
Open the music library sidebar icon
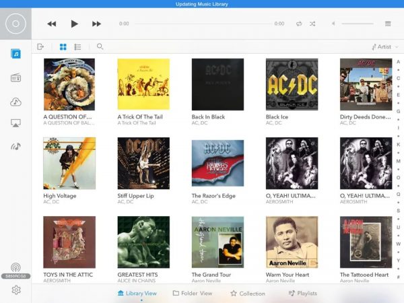click(x=15, y=54)
